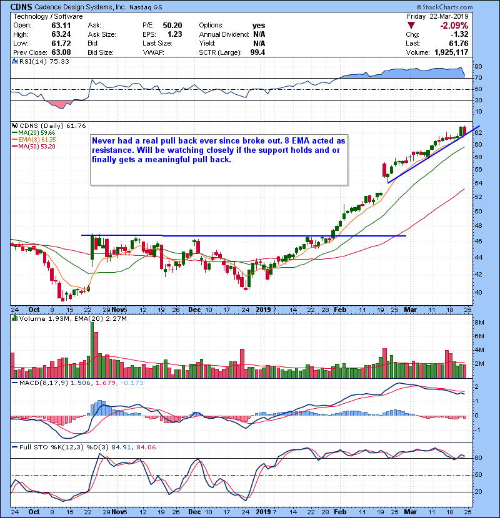Click the MA(50) 53.20 legend entry

coord(33,147)
